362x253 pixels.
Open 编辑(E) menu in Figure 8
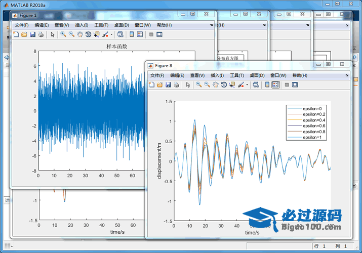coord(177,75)
